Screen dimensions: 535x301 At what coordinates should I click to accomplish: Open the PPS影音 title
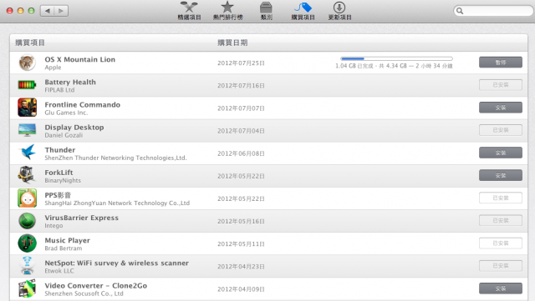(58, 195)
